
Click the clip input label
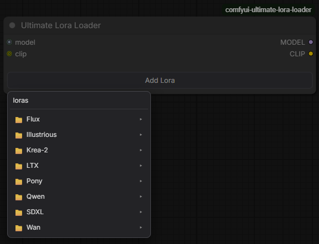tap(21, 54)
